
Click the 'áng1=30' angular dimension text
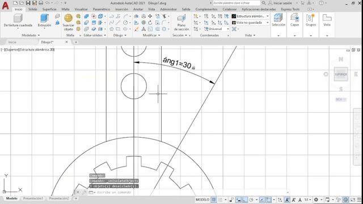177,63
